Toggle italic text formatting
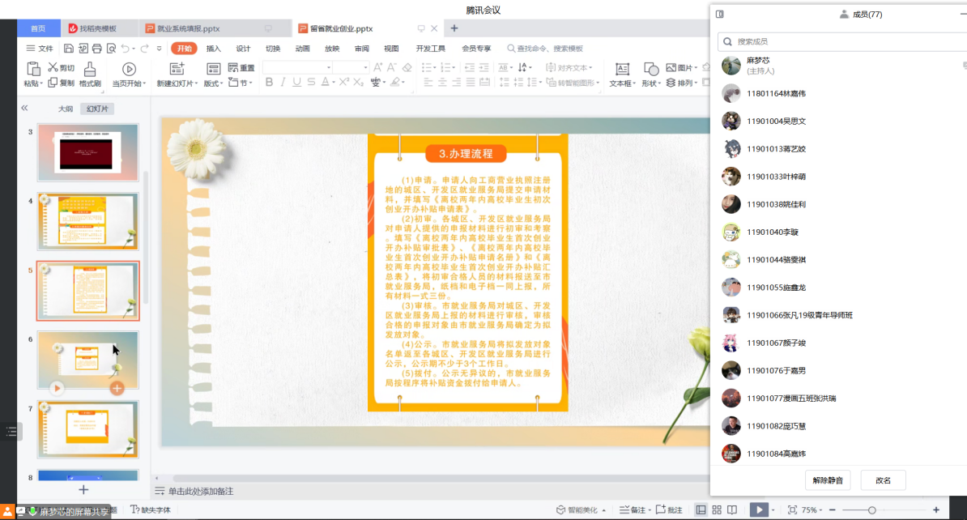 pos(283,83)
